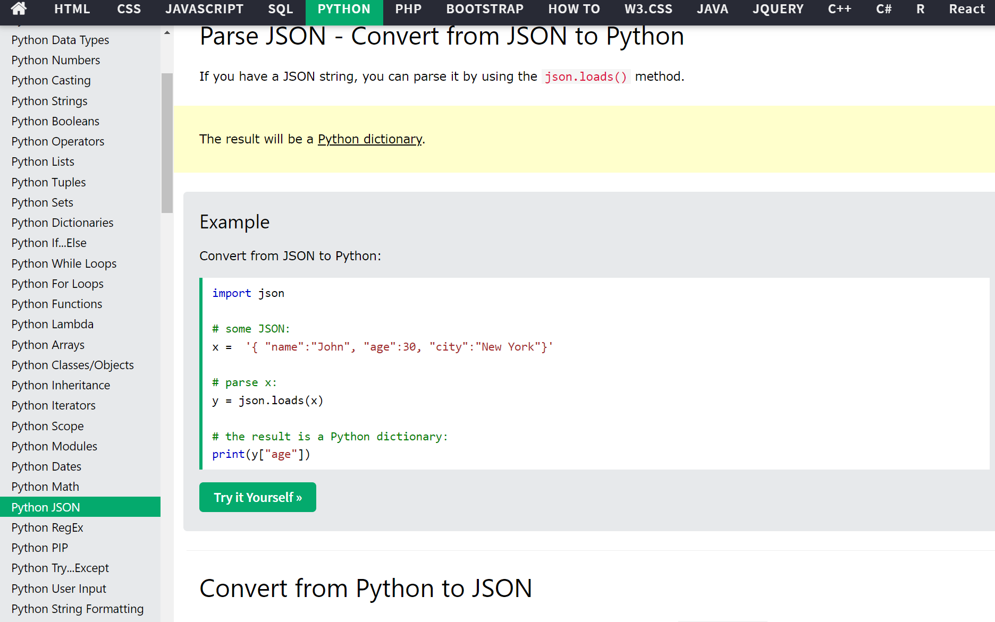Viewport: 995px width, 622px height.
Task: Open the React tutorial
Action: [x=966, y=9]
